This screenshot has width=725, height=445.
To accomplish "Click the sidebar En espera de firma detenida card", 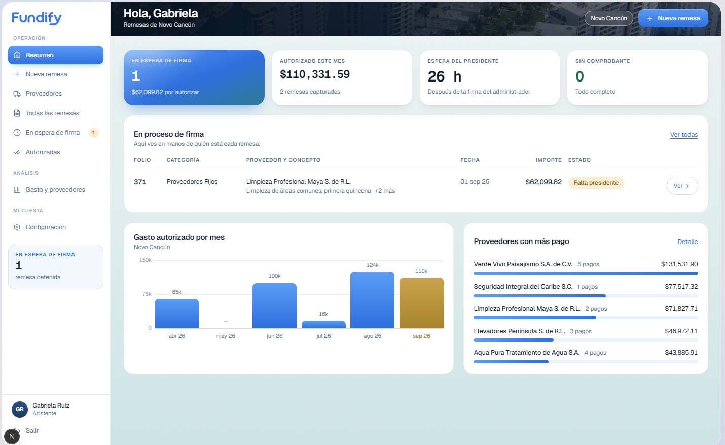I will [56, 267].
